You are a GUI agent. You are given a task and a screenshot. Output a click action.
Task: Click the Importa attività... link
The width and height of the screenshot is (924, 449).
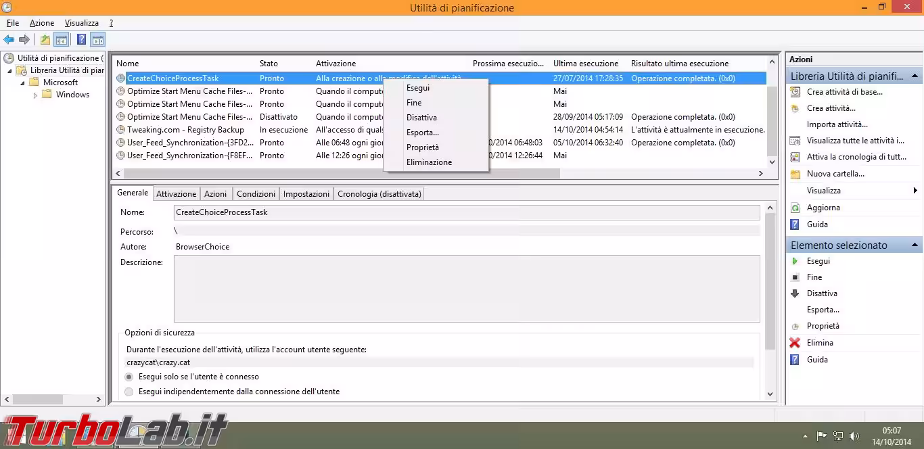837,124
